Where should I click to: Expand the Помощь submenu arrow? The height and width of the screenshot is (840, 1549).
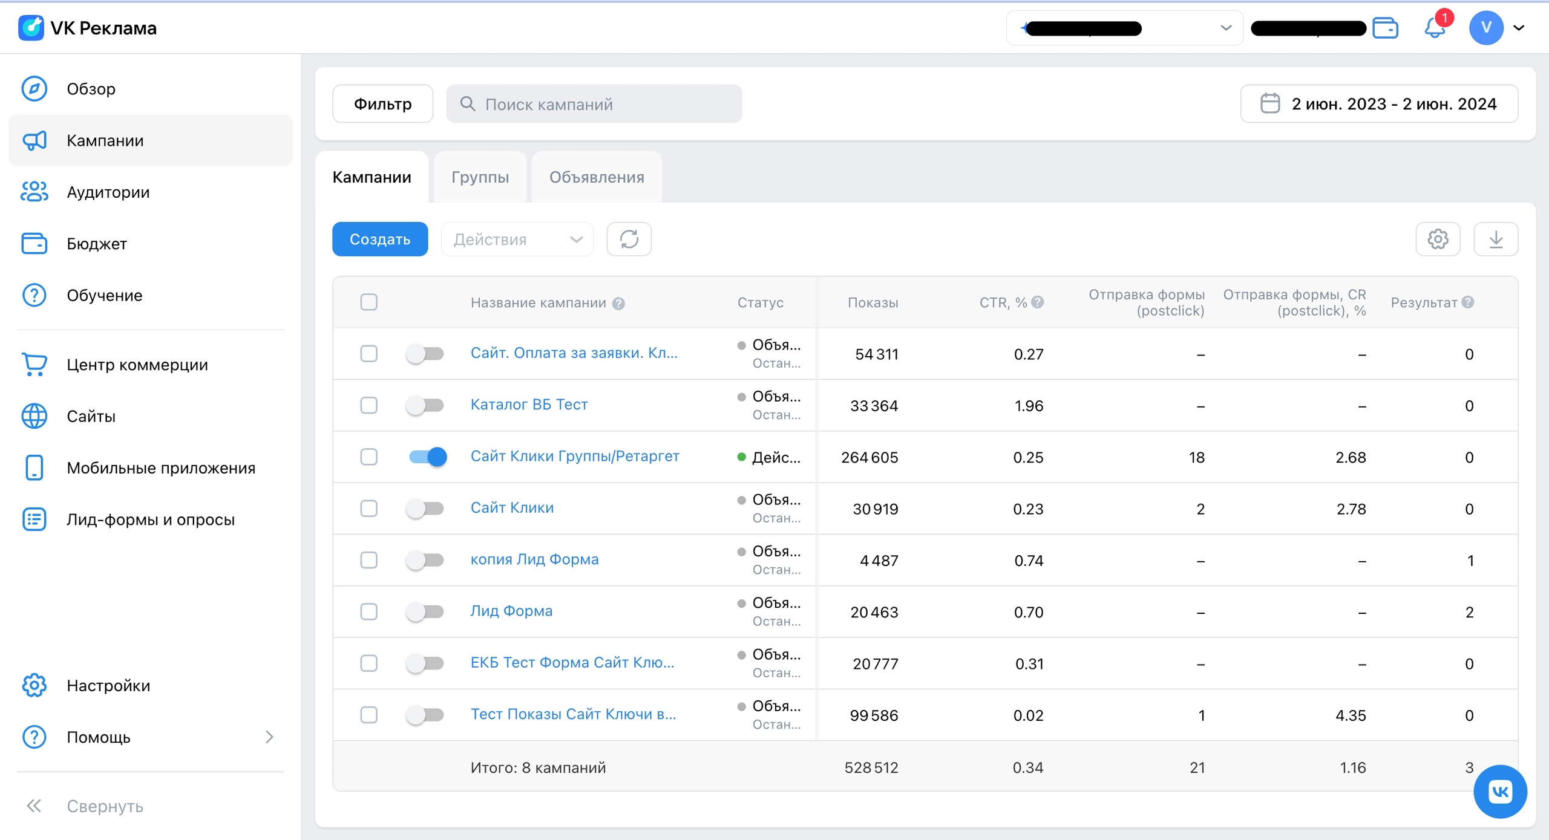269,737
